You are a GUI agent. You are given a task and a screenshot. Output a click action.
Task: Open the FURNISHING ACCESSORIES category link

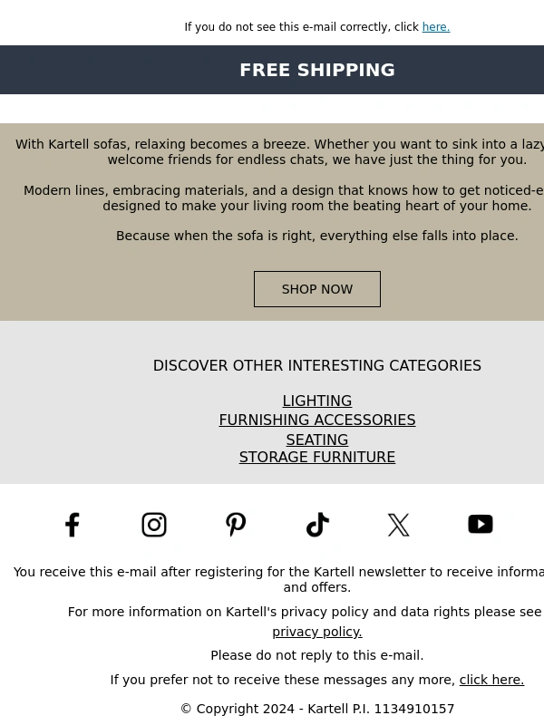pyautogui.click(x=317, y=420)
